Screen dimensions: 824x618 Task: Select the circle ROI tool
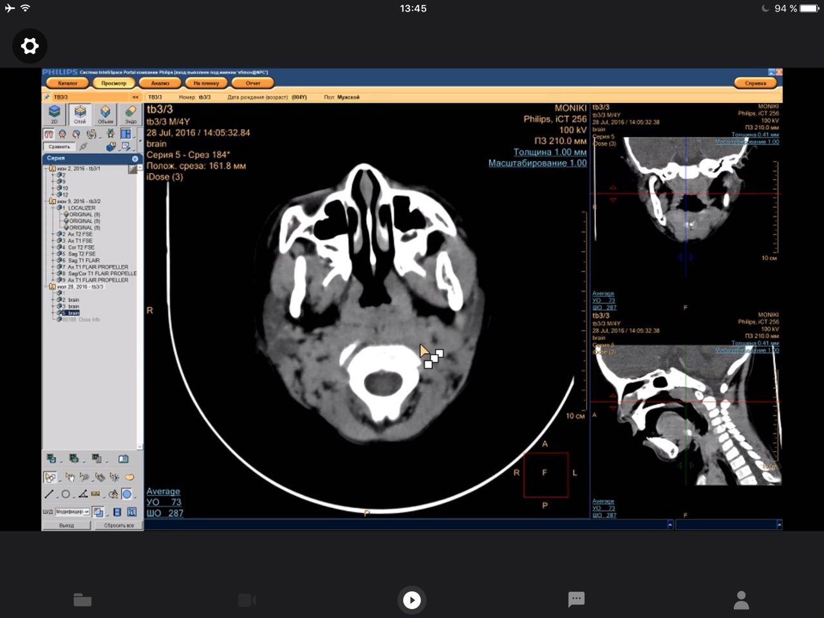(x=66, y=494)
